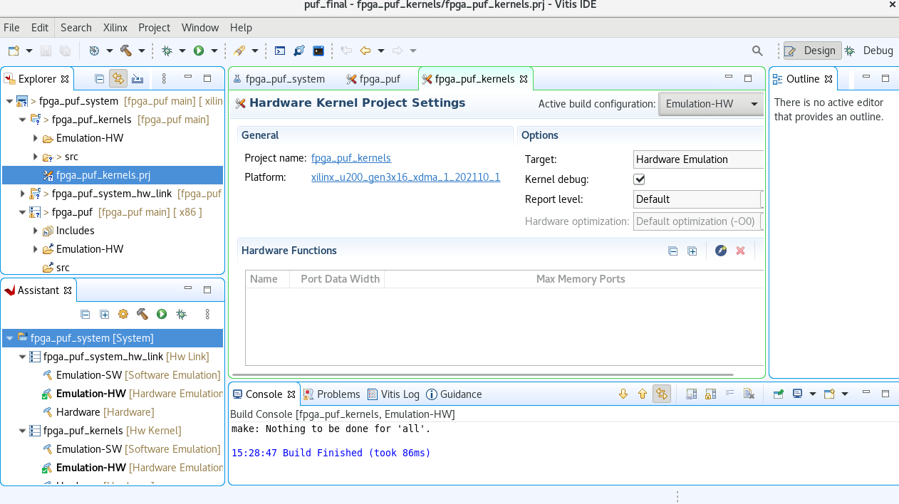
Task: Select Hardware [Hardware] under hw_link in Assistant
Action: coord(105,412)
